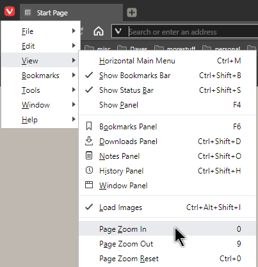Open a new tab with plus icon
Viewport: 258px width, 267px height.
click(132, 12)
